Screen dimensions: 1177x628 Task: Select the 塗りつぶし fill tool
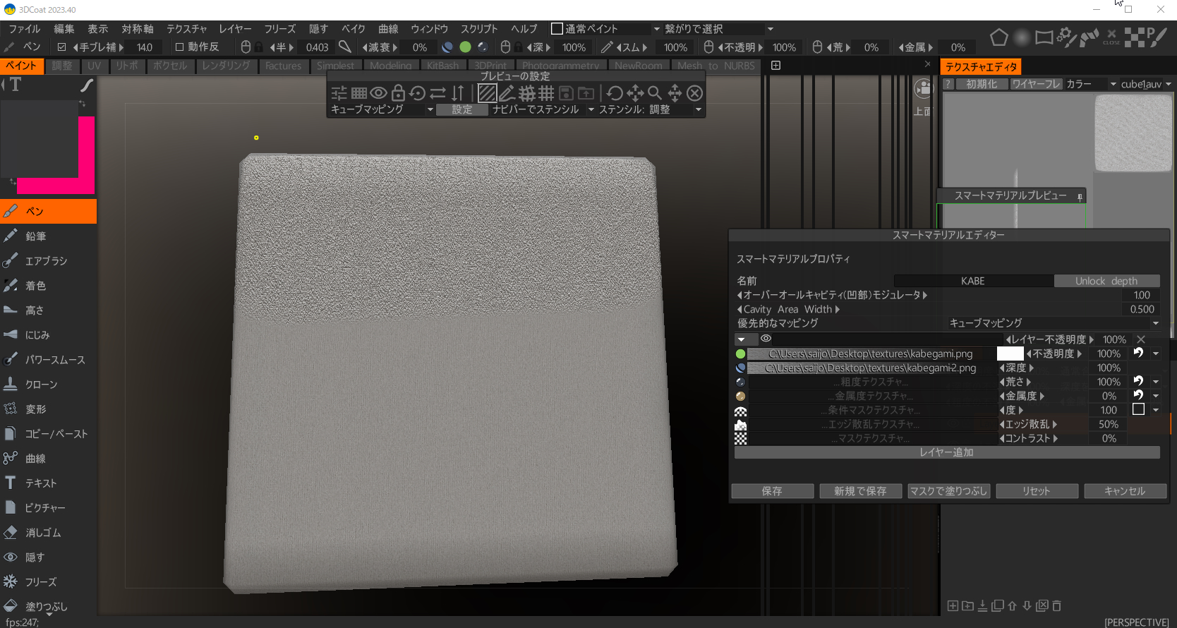tap(46, 606)
